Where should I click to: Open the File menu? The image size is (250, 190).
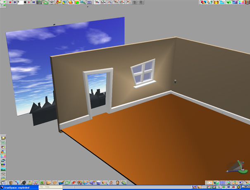(42, 187)
